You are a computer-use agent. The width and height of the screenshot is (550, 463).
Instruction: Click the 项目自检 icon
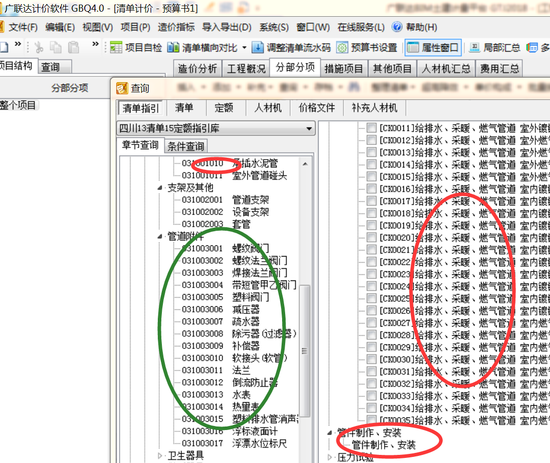[x=116, y=47]
